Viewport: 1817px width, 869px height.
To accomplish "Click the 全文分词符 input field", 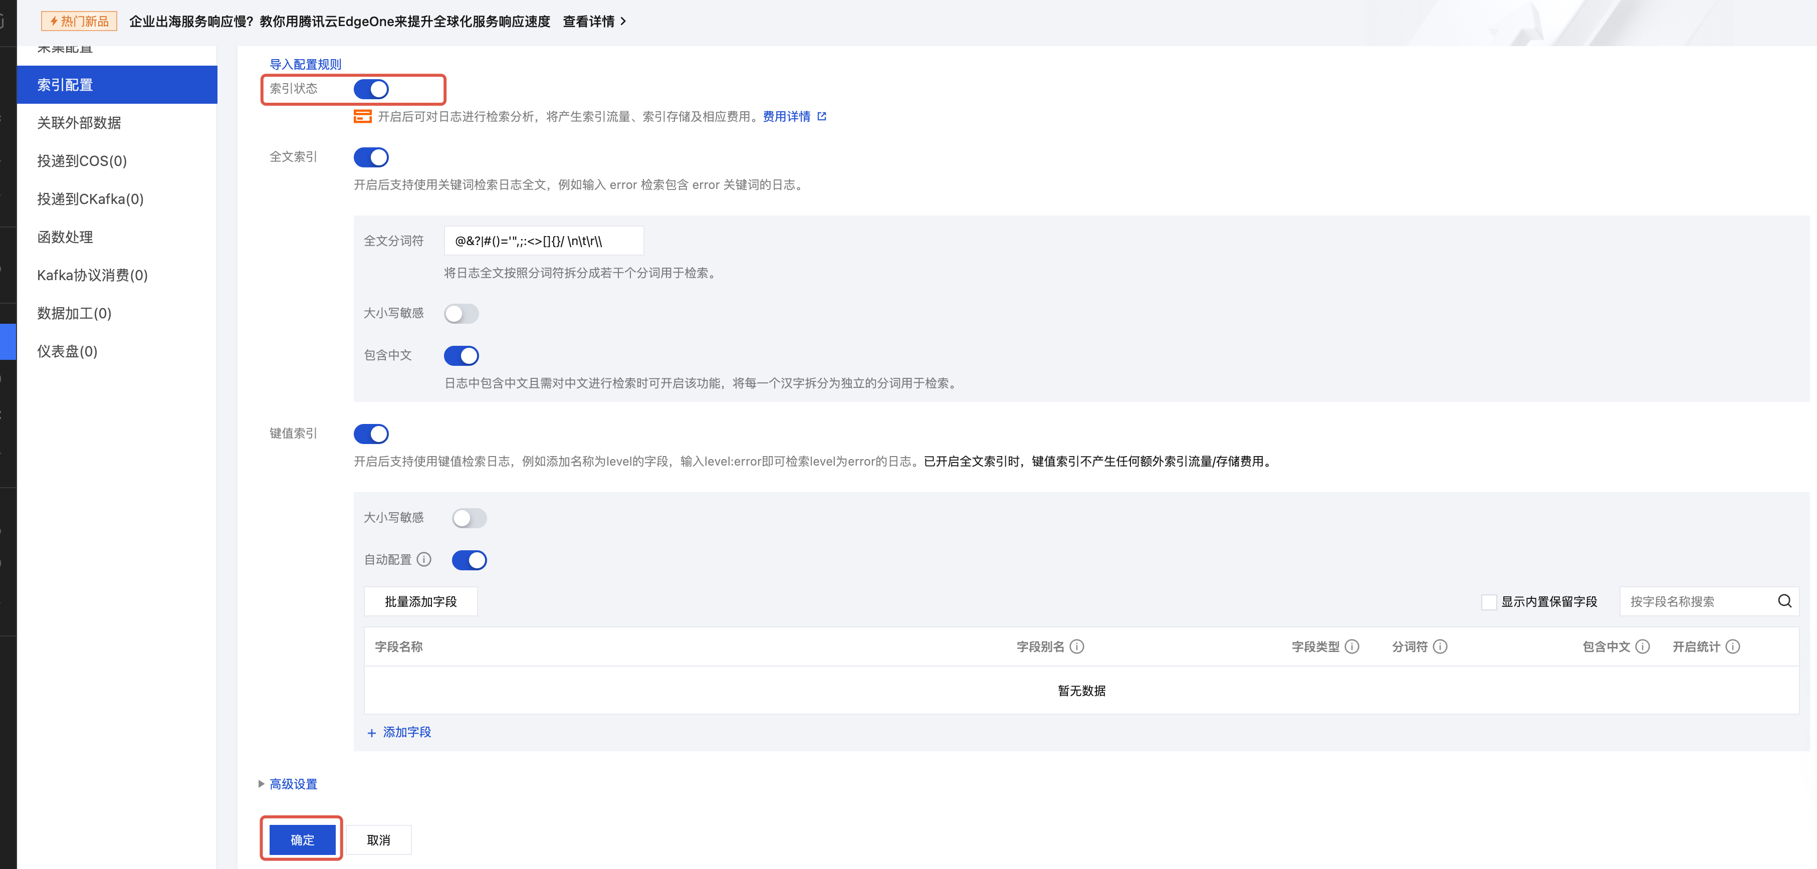I will pos(543,241).
